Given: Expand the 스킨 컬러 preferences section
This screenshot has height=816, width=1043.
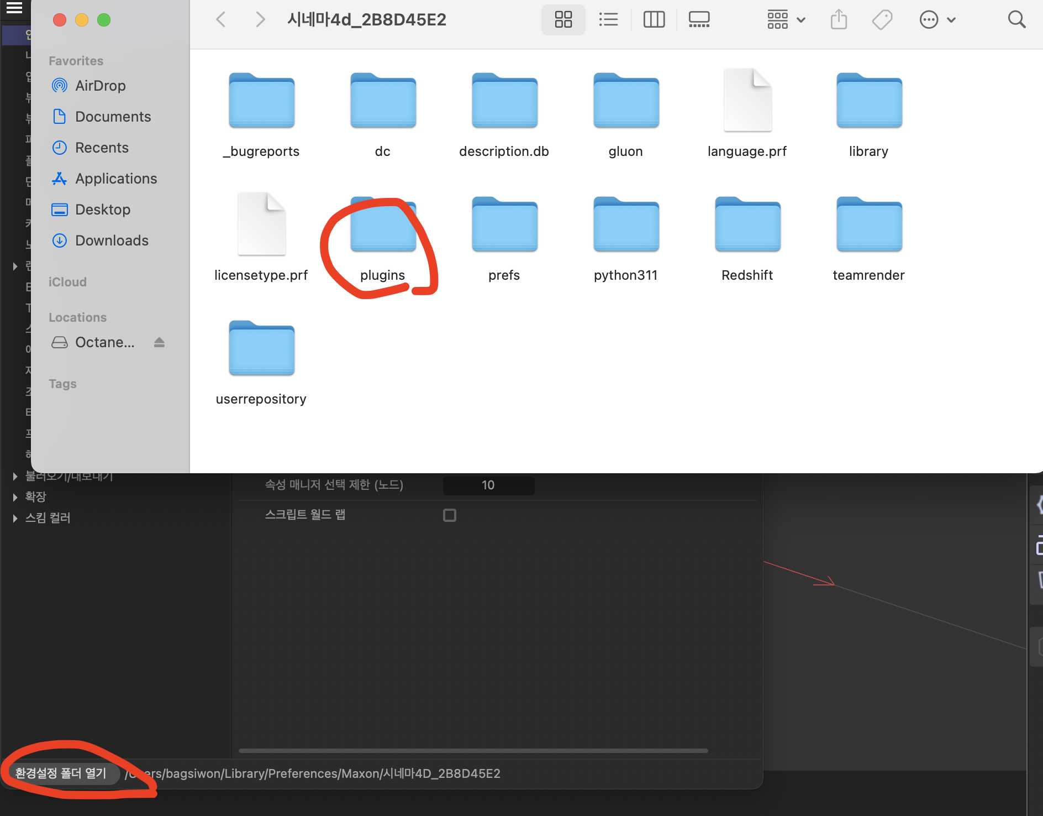Looking at the screenshot, I should tap(15, 518).
